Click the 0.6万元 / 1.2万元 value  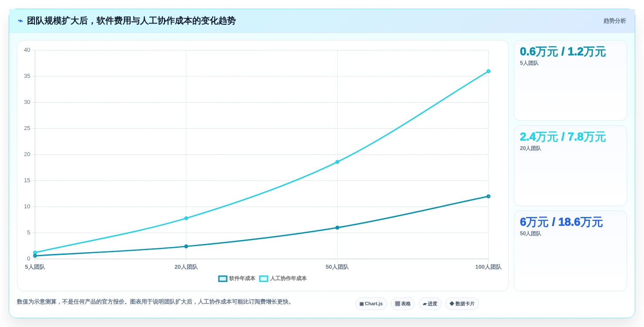click(x=563, y=51)
